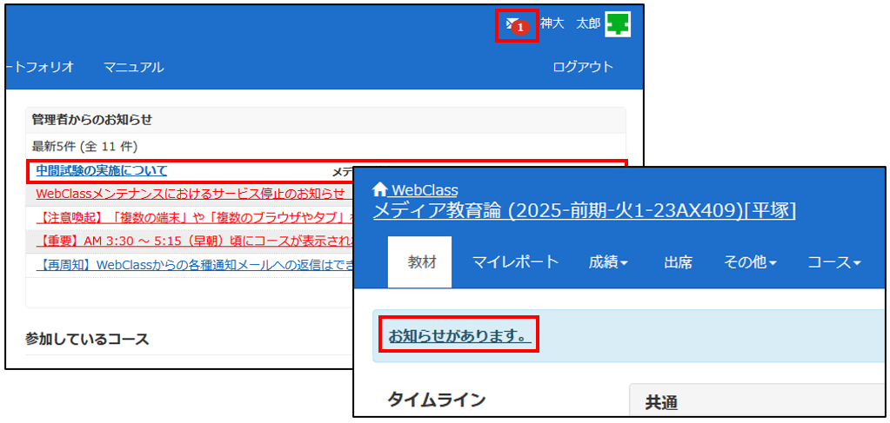890x423 pixels.
Task: Open course title メディア教育論 link
Action: [585, 210]
